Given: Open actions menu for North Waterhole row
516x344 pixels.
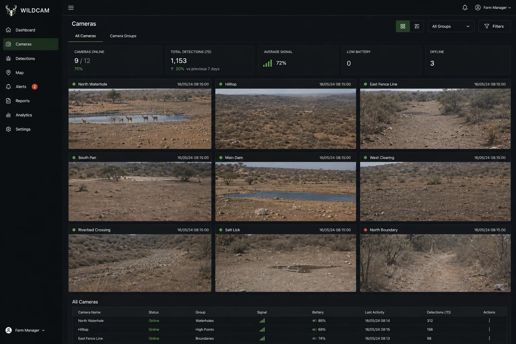Looking at the screenshot, I should (x=489, y=321).
